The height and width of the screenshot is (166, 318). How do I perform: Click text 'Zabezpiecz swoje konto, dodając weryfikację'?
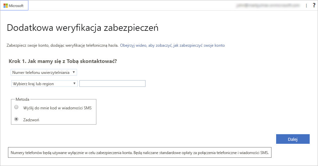62,45
